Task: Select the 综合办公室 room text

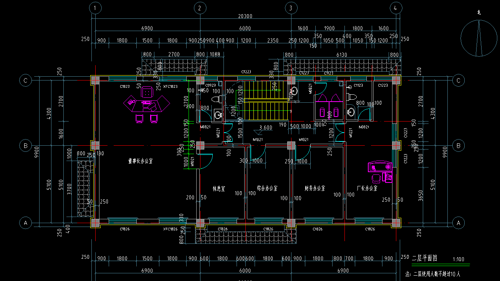Action: point(267,189)
